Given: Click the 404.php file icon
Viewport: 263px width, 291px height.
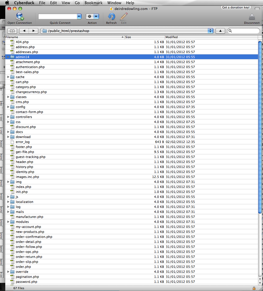Looking at the screenshot, I should [x=12, y=42].
